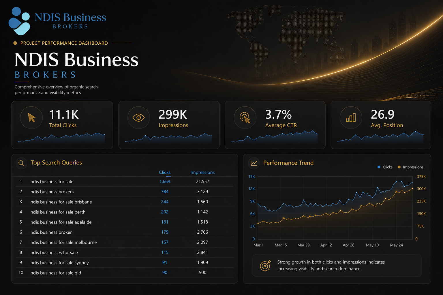This screenshot has height=295, width=443.
Task: Select query 'ndis business for sale melbourne'
Action: point(64,242)
